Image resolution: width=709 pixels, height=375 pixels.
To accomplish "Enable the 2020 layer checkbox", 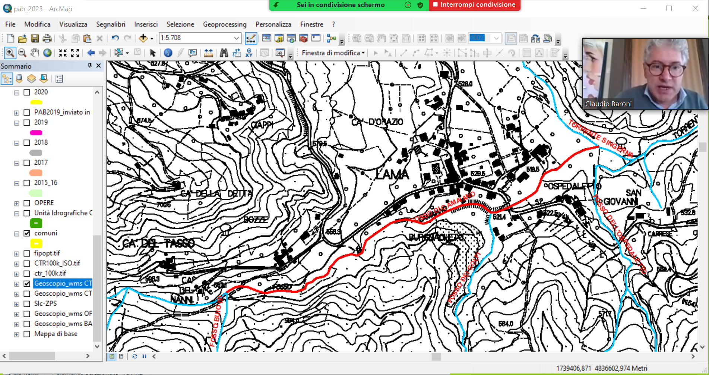I will click(x=27, y=92).
